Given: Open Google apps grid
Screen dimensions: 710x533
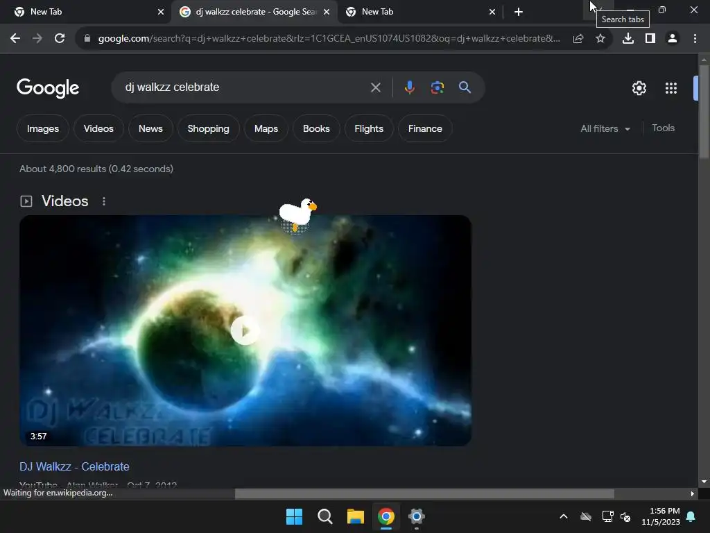Looking at the screenshot, I should [x=671, y=88].
